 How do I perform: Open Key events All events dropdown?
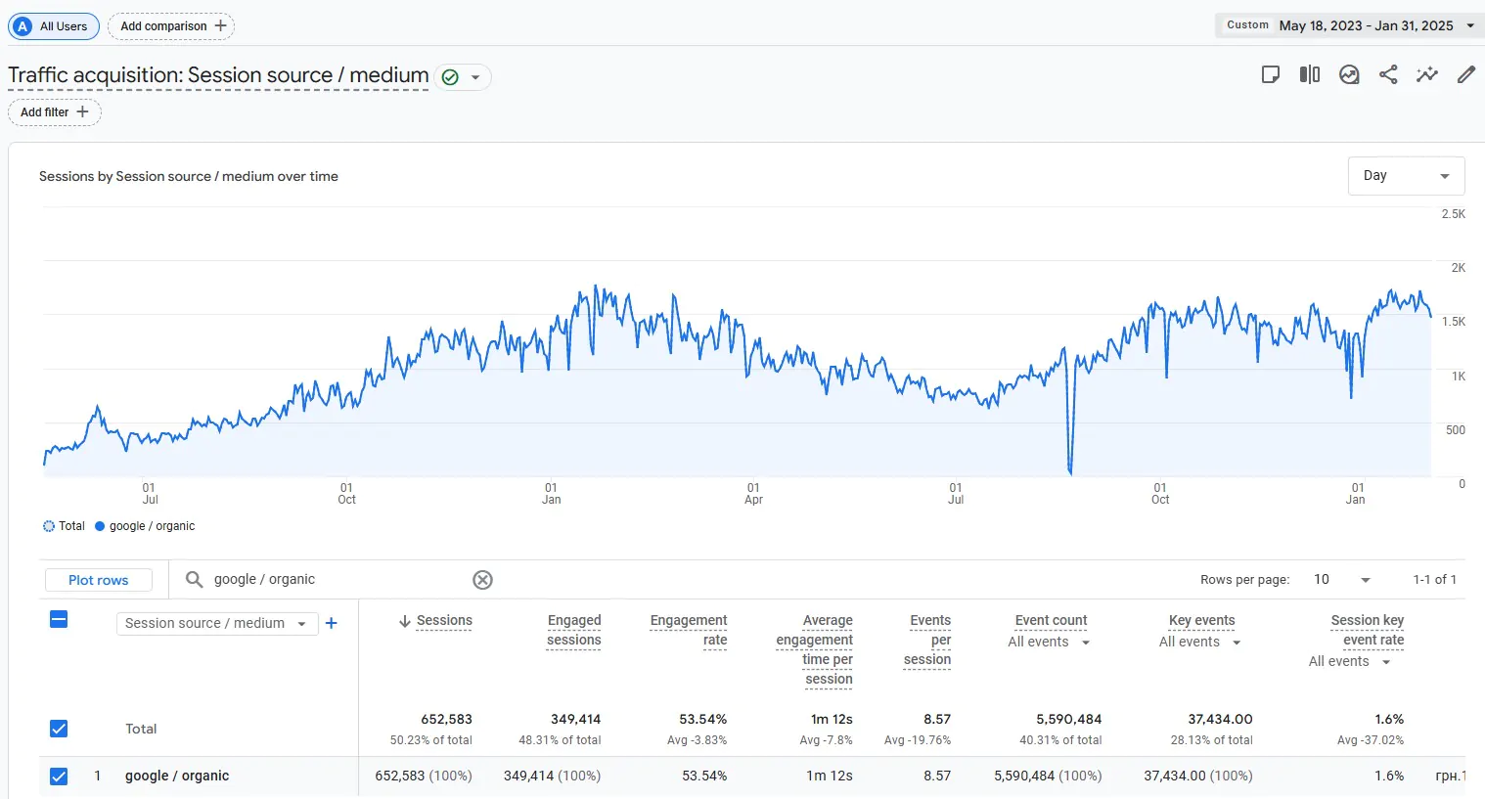[x=1200, y=643]
